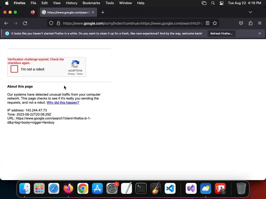Go forward using the forward arrow
Image resolution: width=266 pixels, height=199 pixels.
tap(16, 23)
